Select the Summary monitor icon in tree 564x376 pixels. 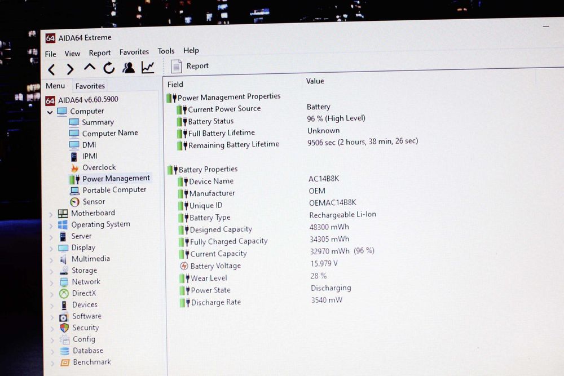(x=74, y=122)
